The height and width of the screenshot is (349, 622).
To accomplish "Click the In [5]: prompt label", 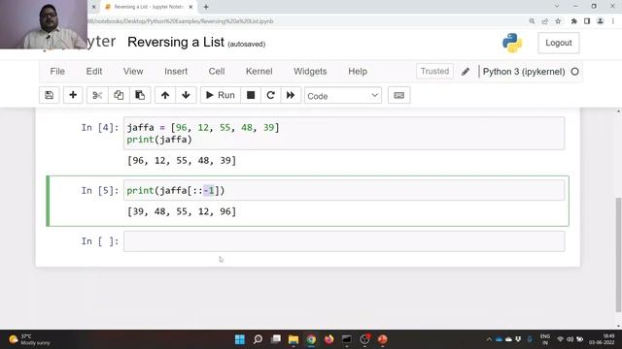I will 100,191.
